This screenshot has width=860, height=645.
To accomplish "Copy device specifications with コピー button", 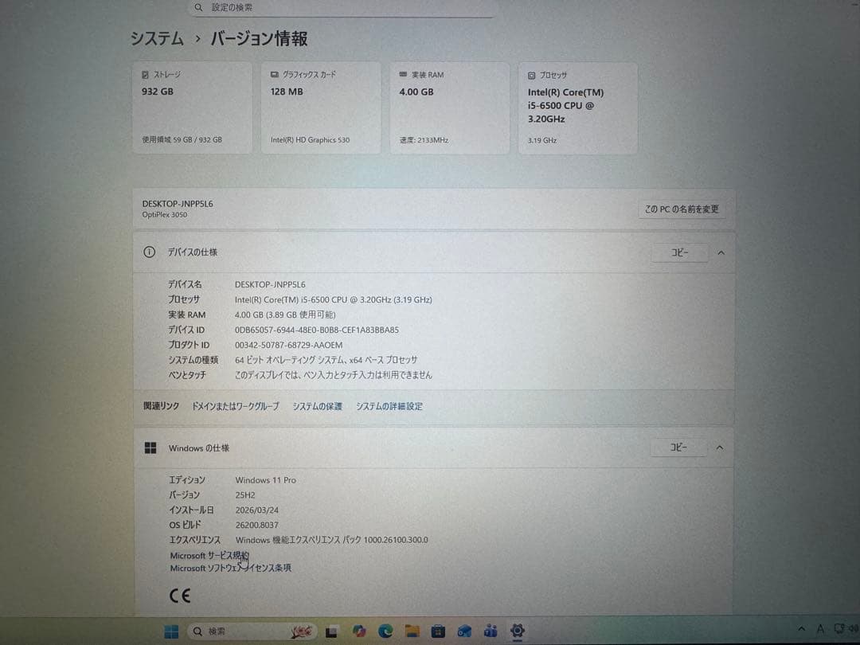I will tap(679, 252).
